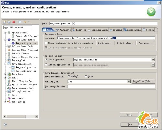Open help with the question mark icon

(x=5, y=125)
